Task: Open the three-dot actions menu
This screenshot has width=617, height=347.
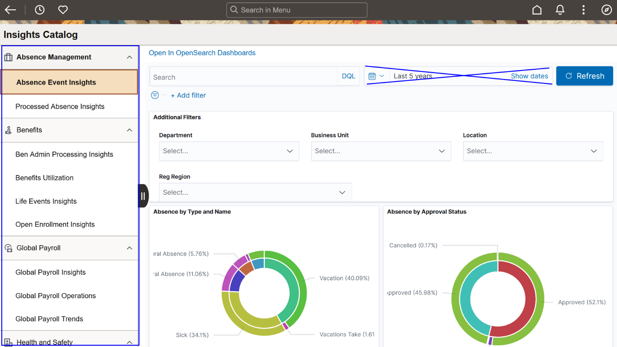Action: tap(584, 10)
